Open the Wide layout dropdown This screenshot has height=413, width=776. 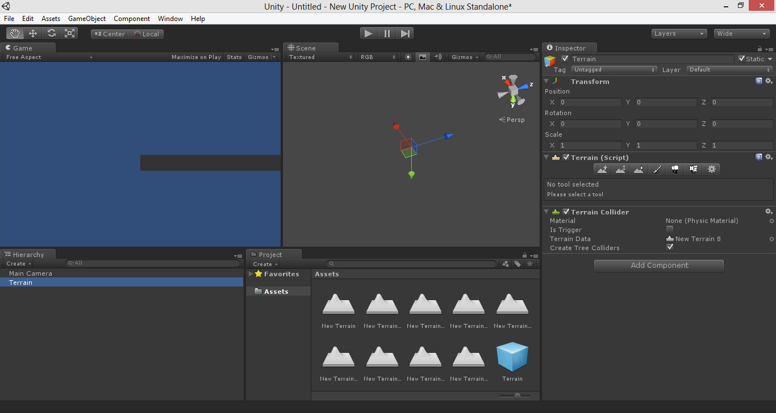[741, 33]
